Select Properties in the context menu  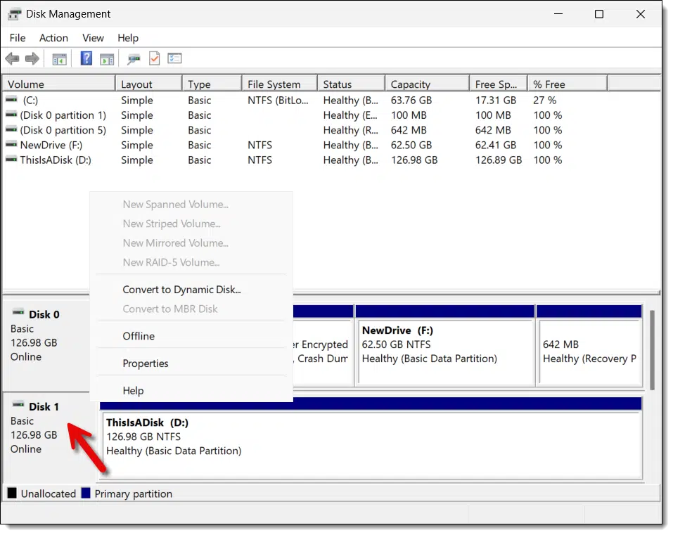pyautogui.click(x=191, y=363)
